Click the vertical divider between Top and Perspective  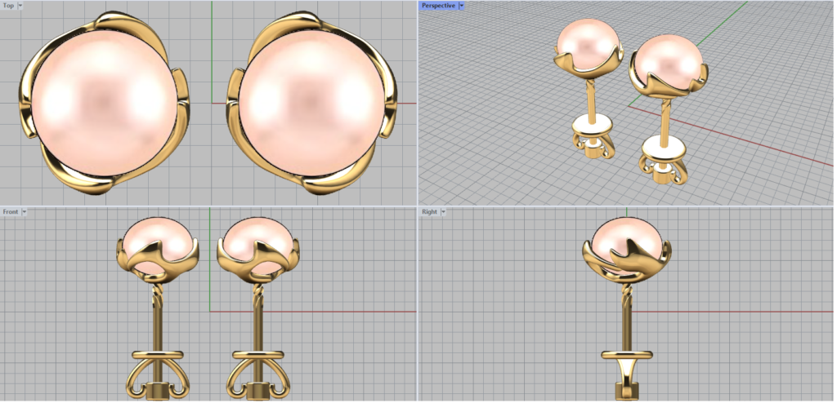417,102
